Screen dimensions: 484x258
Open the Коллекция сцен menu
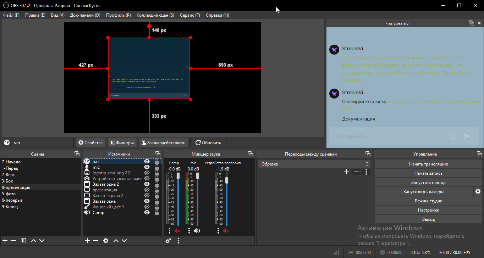point(155,15)
